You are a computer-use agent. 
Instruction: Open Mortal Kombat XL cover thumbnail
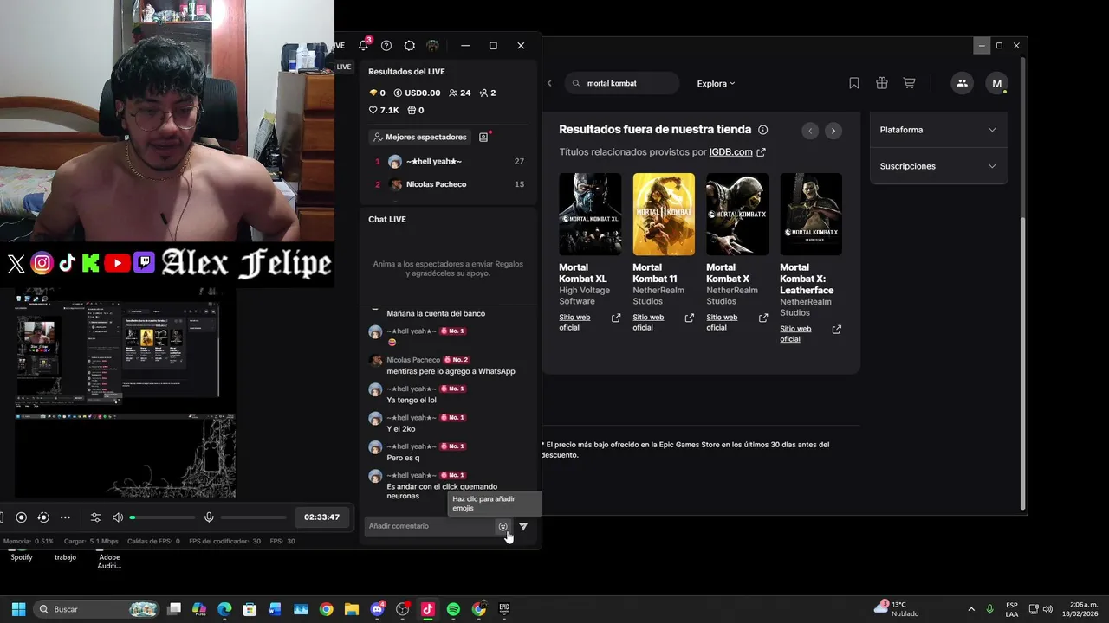click(590, 214)
